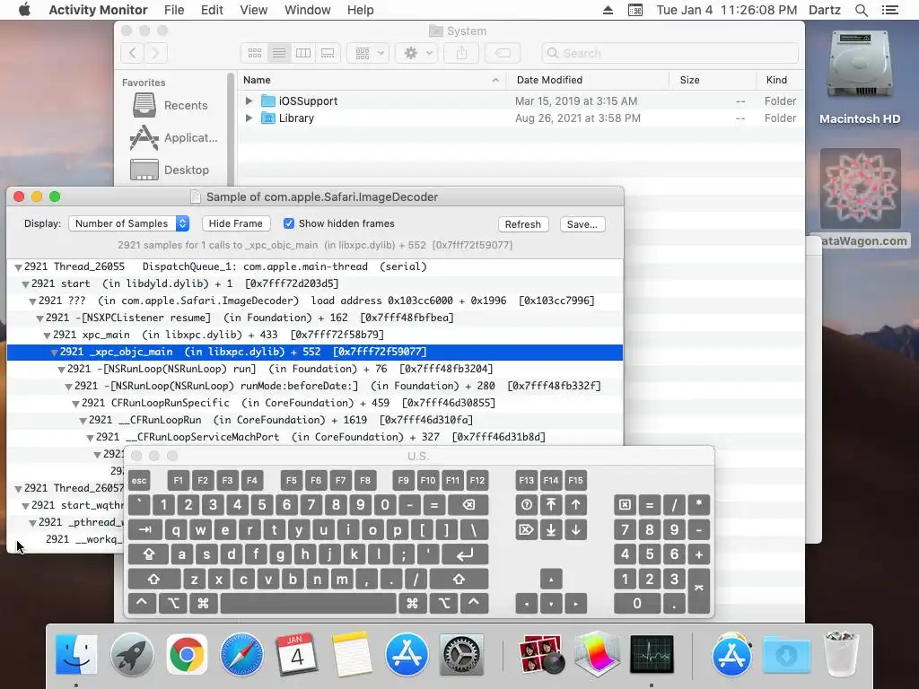The height and width of the screenshot is (689, 919).
Task: Uncheck Show hidden frames checkbox
Action: (289, 223)
